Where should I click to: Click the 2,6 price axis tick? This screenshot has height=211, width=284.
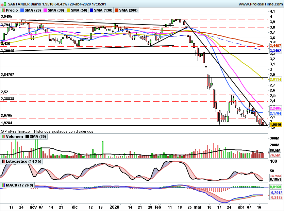pyautogui.click(x=272, y=90)
